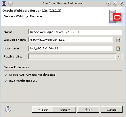The width and height of the screenshot is (126, 117).
Task: Click the Eclipse window menu icon
Action: pyautogui.click(x=4, y=3)
